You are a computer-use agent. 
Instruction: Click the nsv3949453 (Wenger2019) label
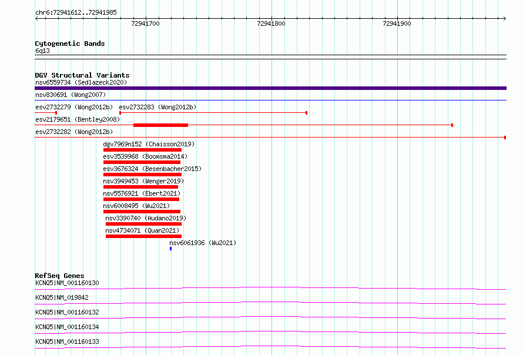click(x=143, y=181)
